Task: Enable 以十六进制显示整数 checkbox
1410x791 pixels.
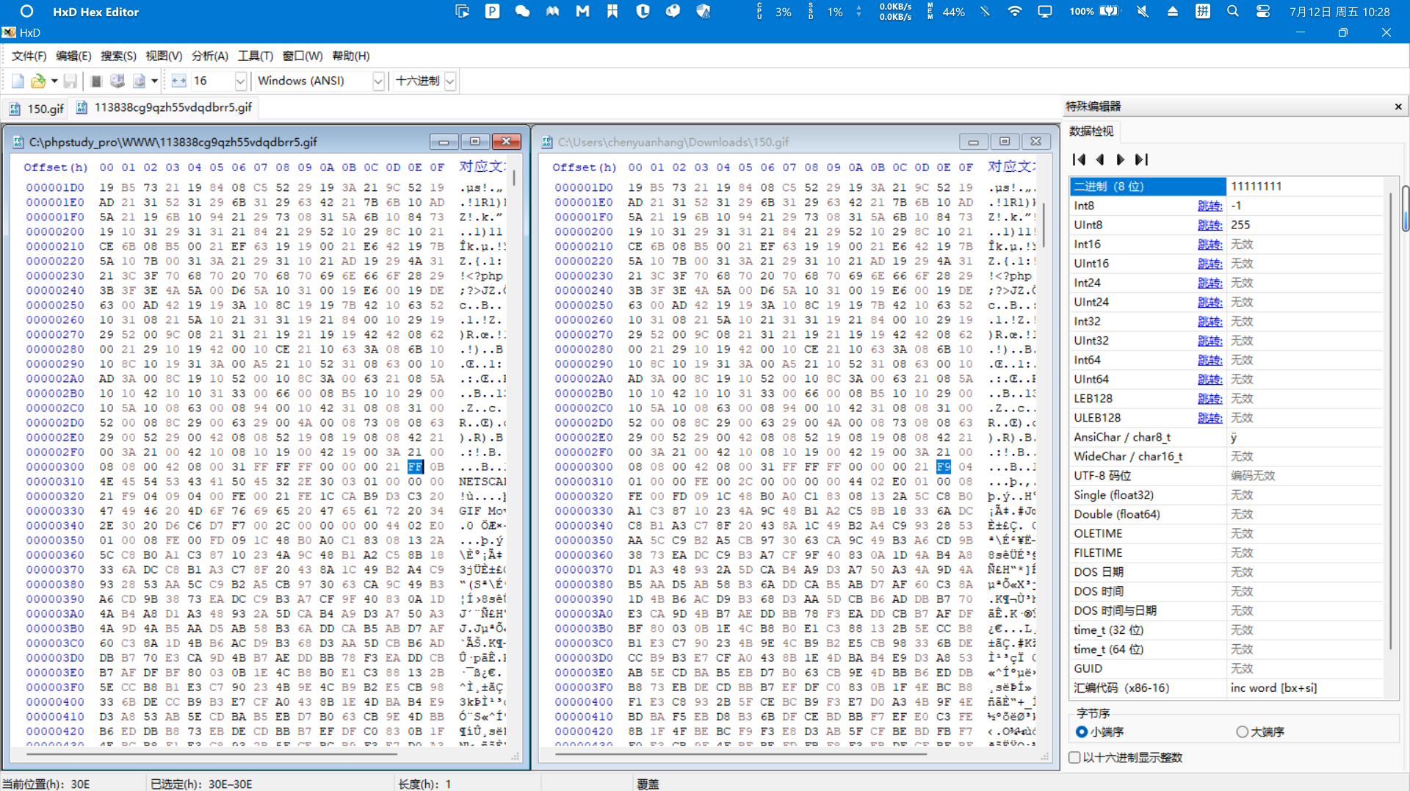Action: [1126, 757]
